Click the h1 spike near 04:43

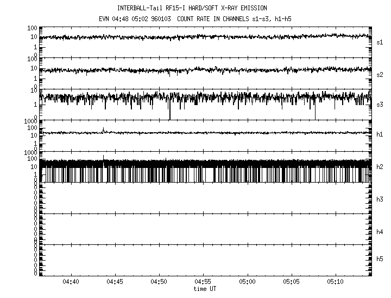(103, 129)
